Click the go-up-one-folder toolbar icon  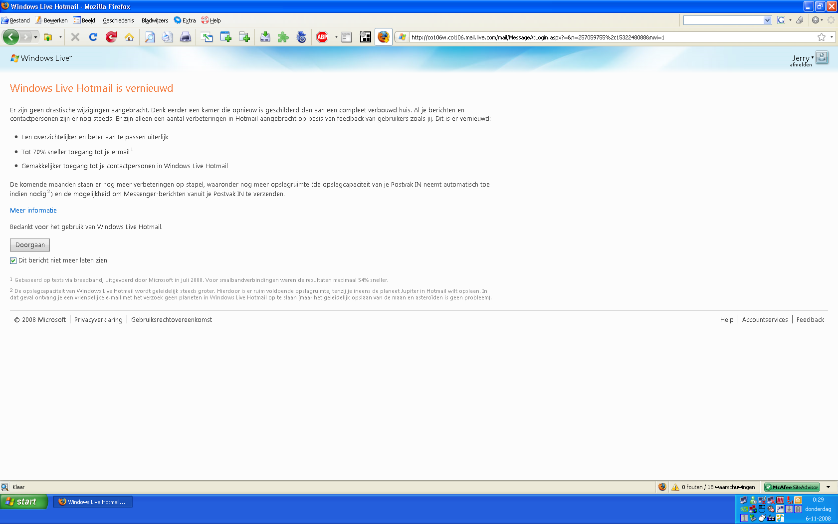pos(48,37)
